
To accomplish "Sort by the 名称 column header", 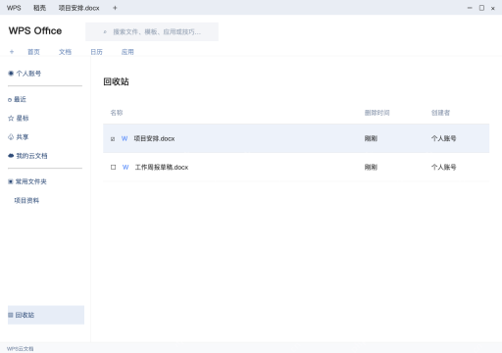I will click(117, 113).
